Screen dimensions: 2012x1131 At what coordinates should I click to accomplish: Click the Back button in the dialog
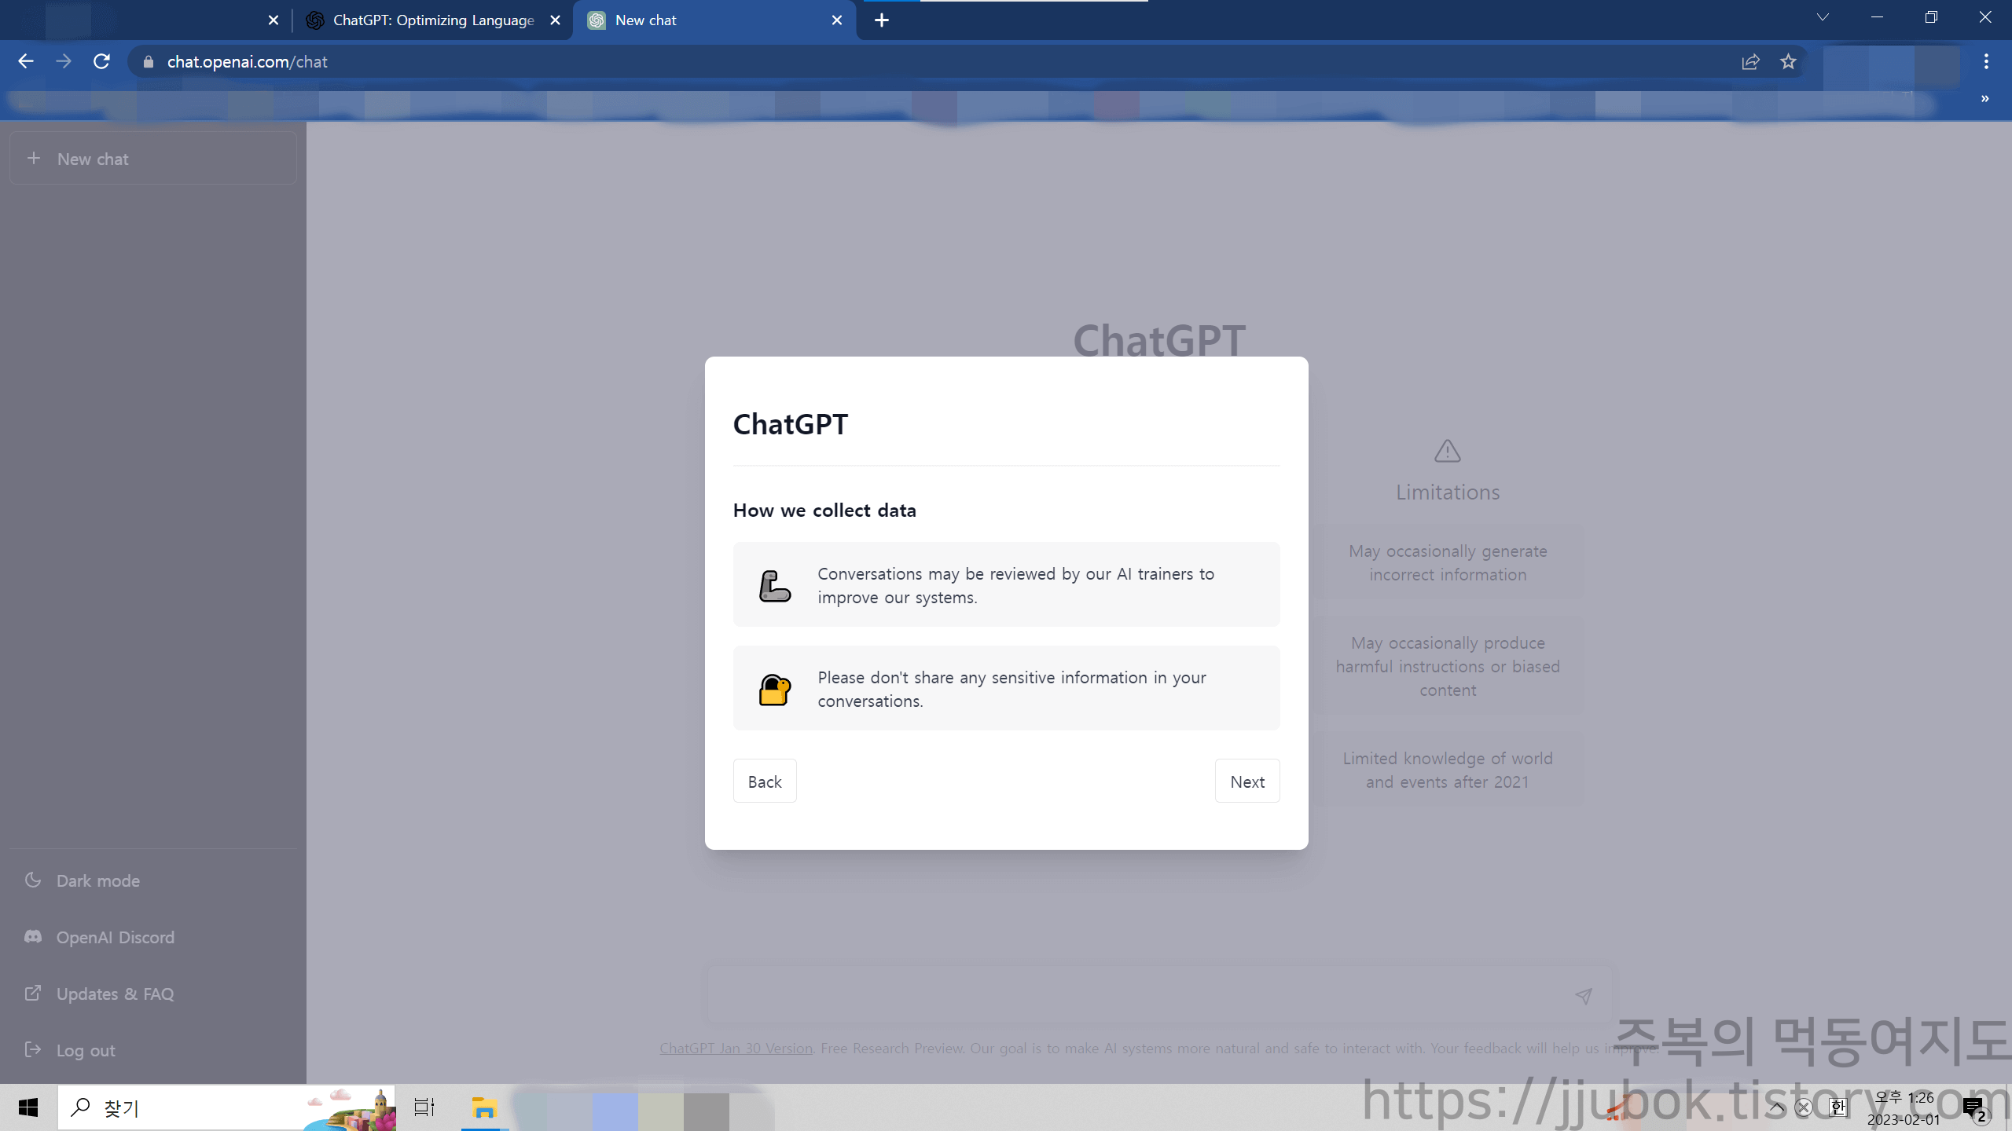point(764,781)
